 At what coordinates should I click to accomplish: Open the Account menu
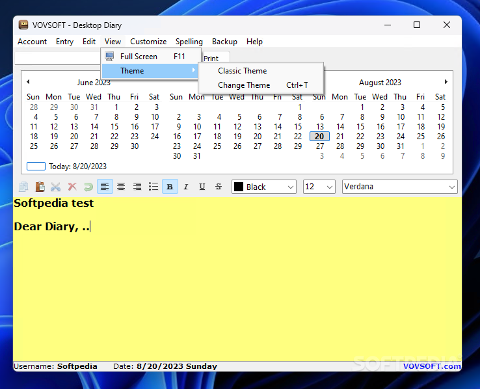pyautogui.click(x=32, y=42)
